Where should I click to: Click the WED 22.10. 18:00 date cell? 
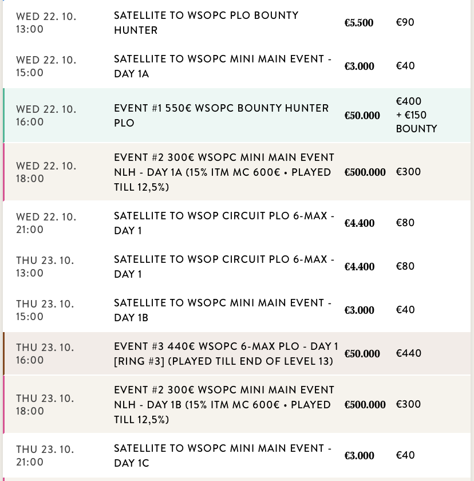click(x=46, y=172)
